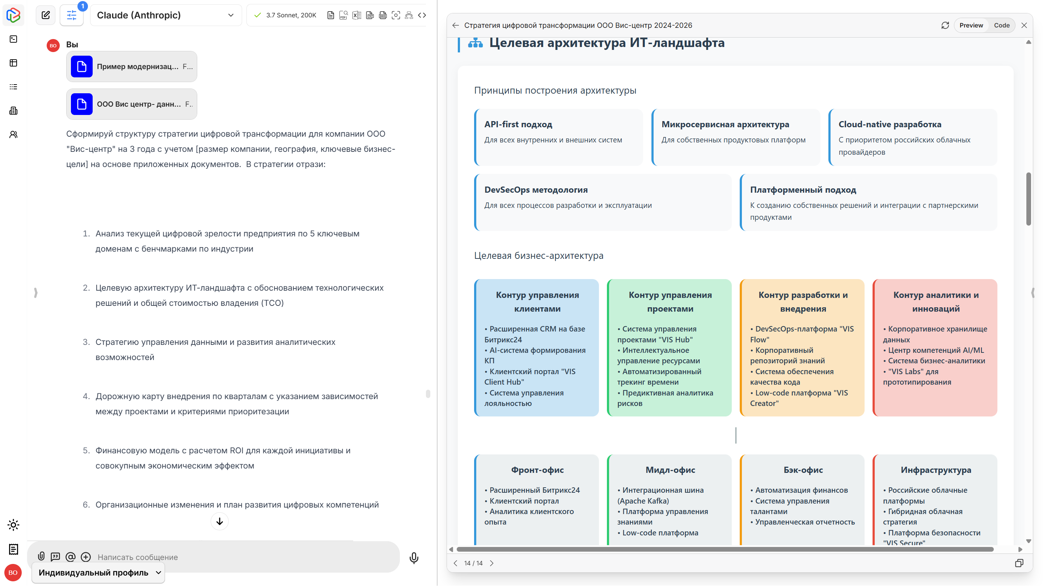Click the scroll-up arrow of the artifact scrollbar

1029,42
